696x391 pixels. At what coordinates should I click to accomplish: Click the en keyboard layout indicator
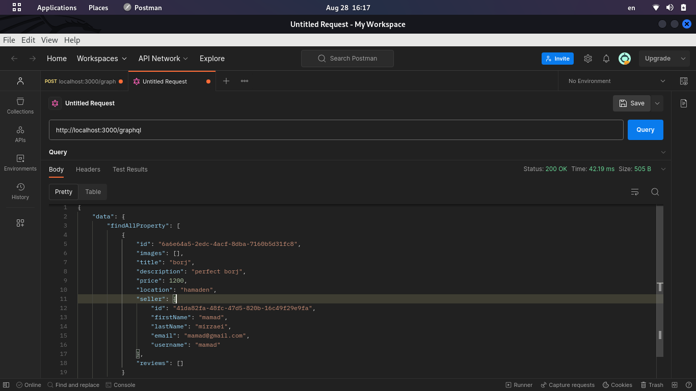click(631, 8)
